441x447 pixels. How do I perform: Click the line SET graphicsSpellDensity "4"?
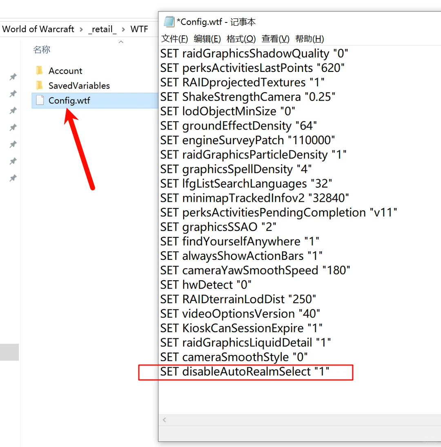[236, 169]
